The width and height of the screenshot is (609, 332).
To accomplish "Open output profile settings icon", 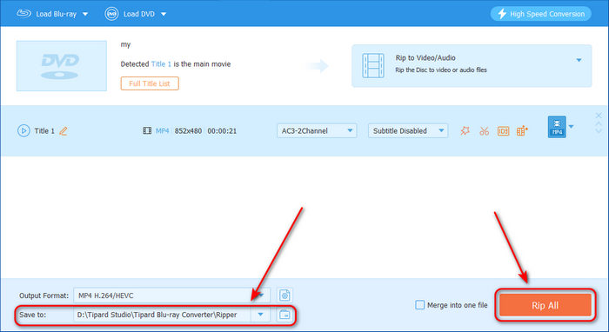I will click(x=284, y=295).
